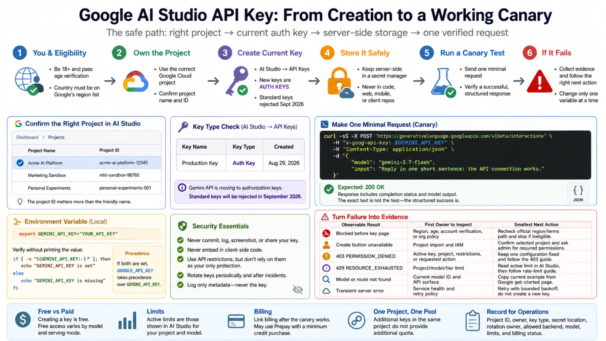Image resolution: width=606 pixels, height=341 pixels.
Task: Click the hidden-eye icon in Security Essentials
Action: click(x=298, y=289)
